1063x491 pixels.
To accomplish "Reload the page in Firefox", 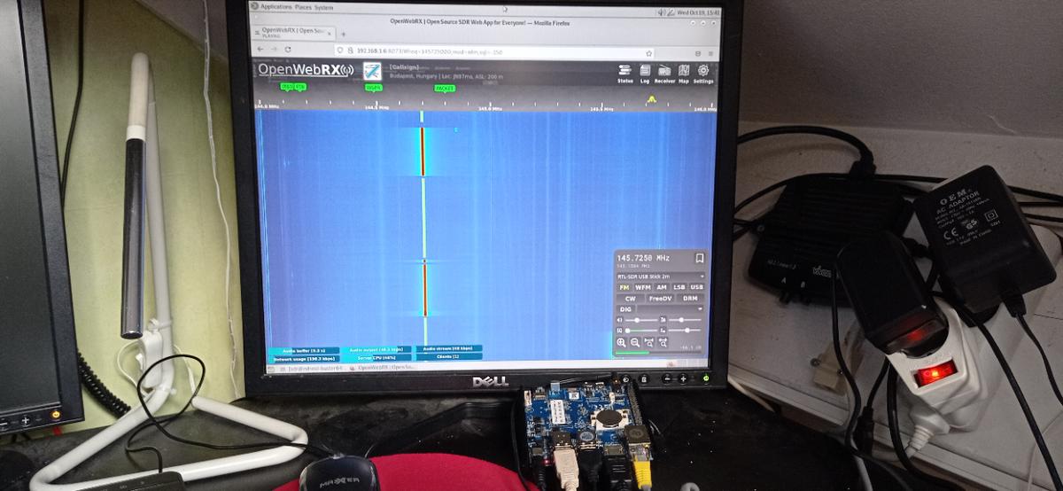I will 287,49.
